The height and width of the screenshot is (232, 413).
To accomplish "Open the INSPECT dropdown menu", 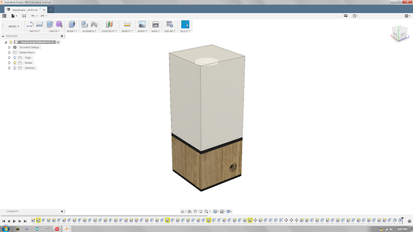I will (x=127, y=31).
